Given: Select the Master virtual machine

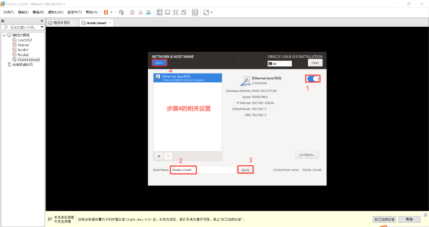Looking at the screenshot, I should (x=23, y=45).
